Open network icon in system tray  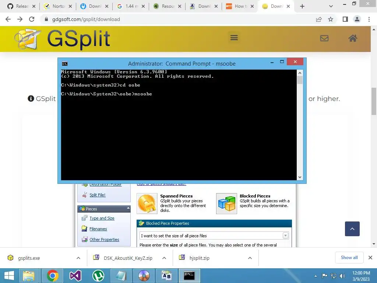(x=334, y=276)
